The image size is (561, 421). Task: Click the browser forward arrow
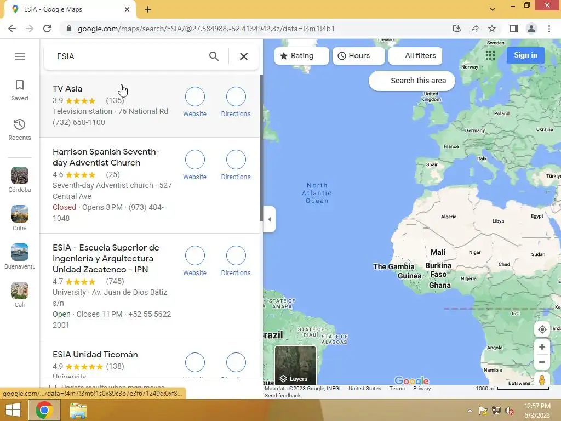[x=30, y=29]
